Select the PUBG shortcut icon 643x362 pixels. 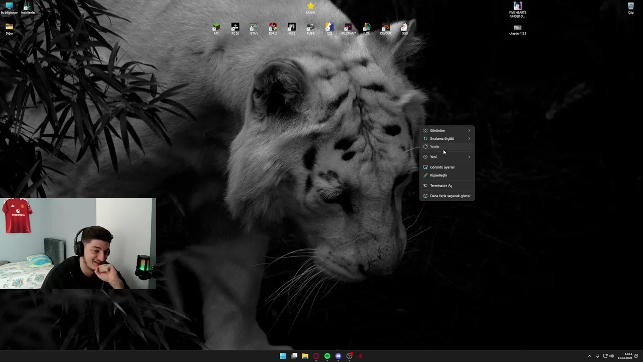click(x=310, y=29)
